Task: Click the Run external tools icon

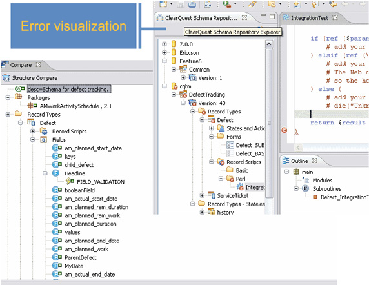Action: [227, 4]
